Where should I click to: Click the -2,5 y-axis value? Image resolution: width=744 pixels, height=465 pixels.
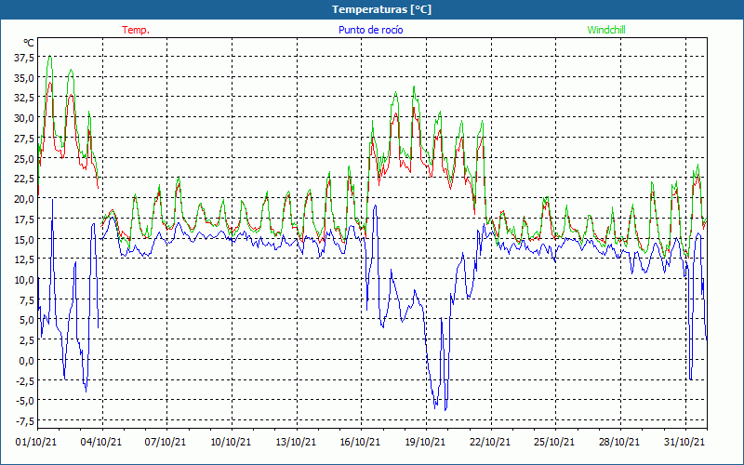[25, 380]
